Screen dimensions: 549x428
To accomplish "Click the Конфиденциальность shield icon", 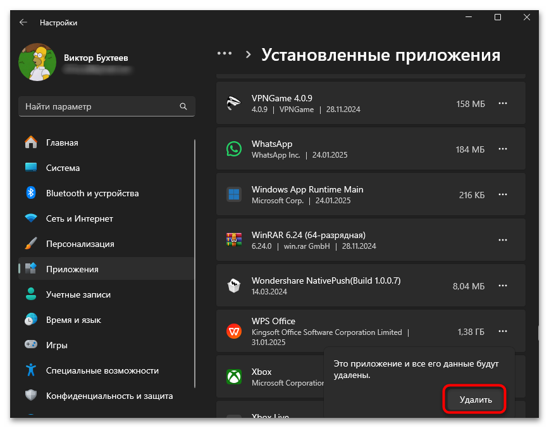I will tap(30, 396).
